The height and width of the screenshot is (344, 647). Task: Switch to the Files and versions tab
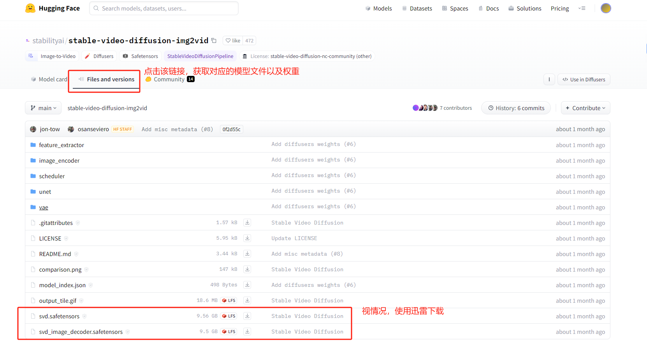pos(106,79)
